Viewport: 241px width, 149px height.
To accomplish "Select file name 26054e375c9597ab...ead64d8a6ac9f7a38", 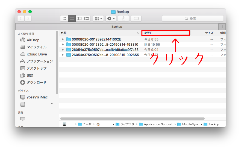I will [105, 50].
